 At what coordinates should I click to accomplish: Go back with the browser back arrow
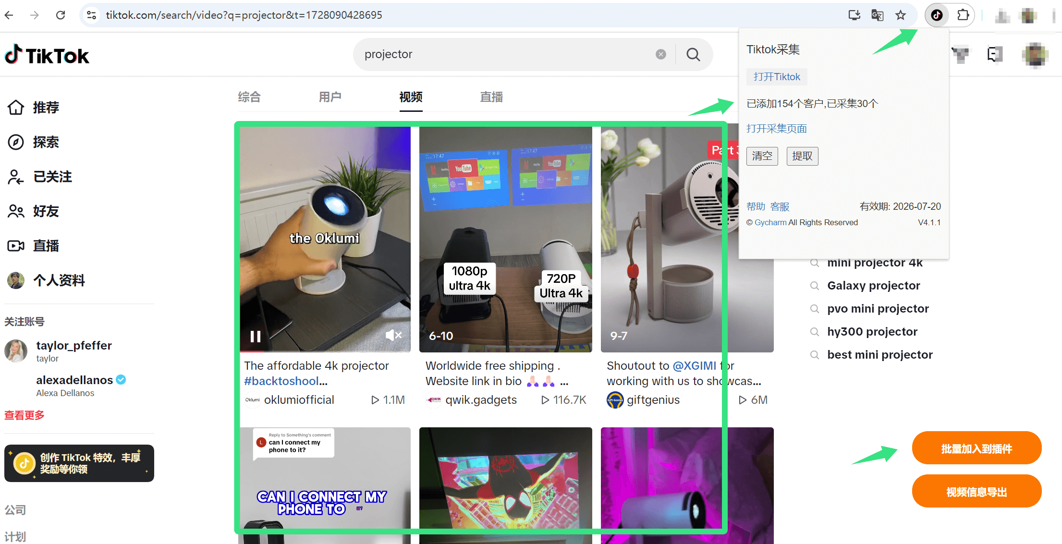(9, 15)
